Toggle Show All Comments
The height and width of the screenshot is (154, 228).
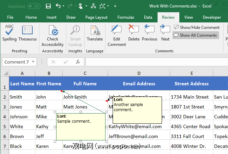[195, 35]
